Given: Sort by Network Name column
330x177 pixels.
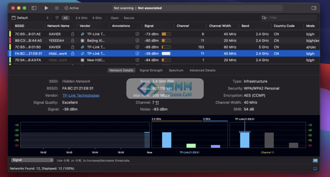Looking at the screenshot, I should point(58,26).
